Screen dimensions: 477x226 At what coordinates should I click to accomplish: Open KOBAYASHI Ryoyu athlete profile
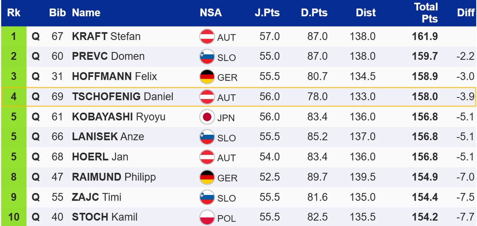(118, 117)
